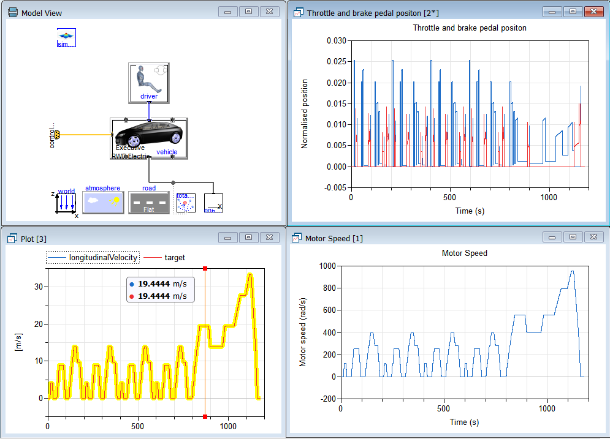This screenshot has width=610, height=439.
Task: Click the Model View title bar text
Action: click(x=42, y=13)
